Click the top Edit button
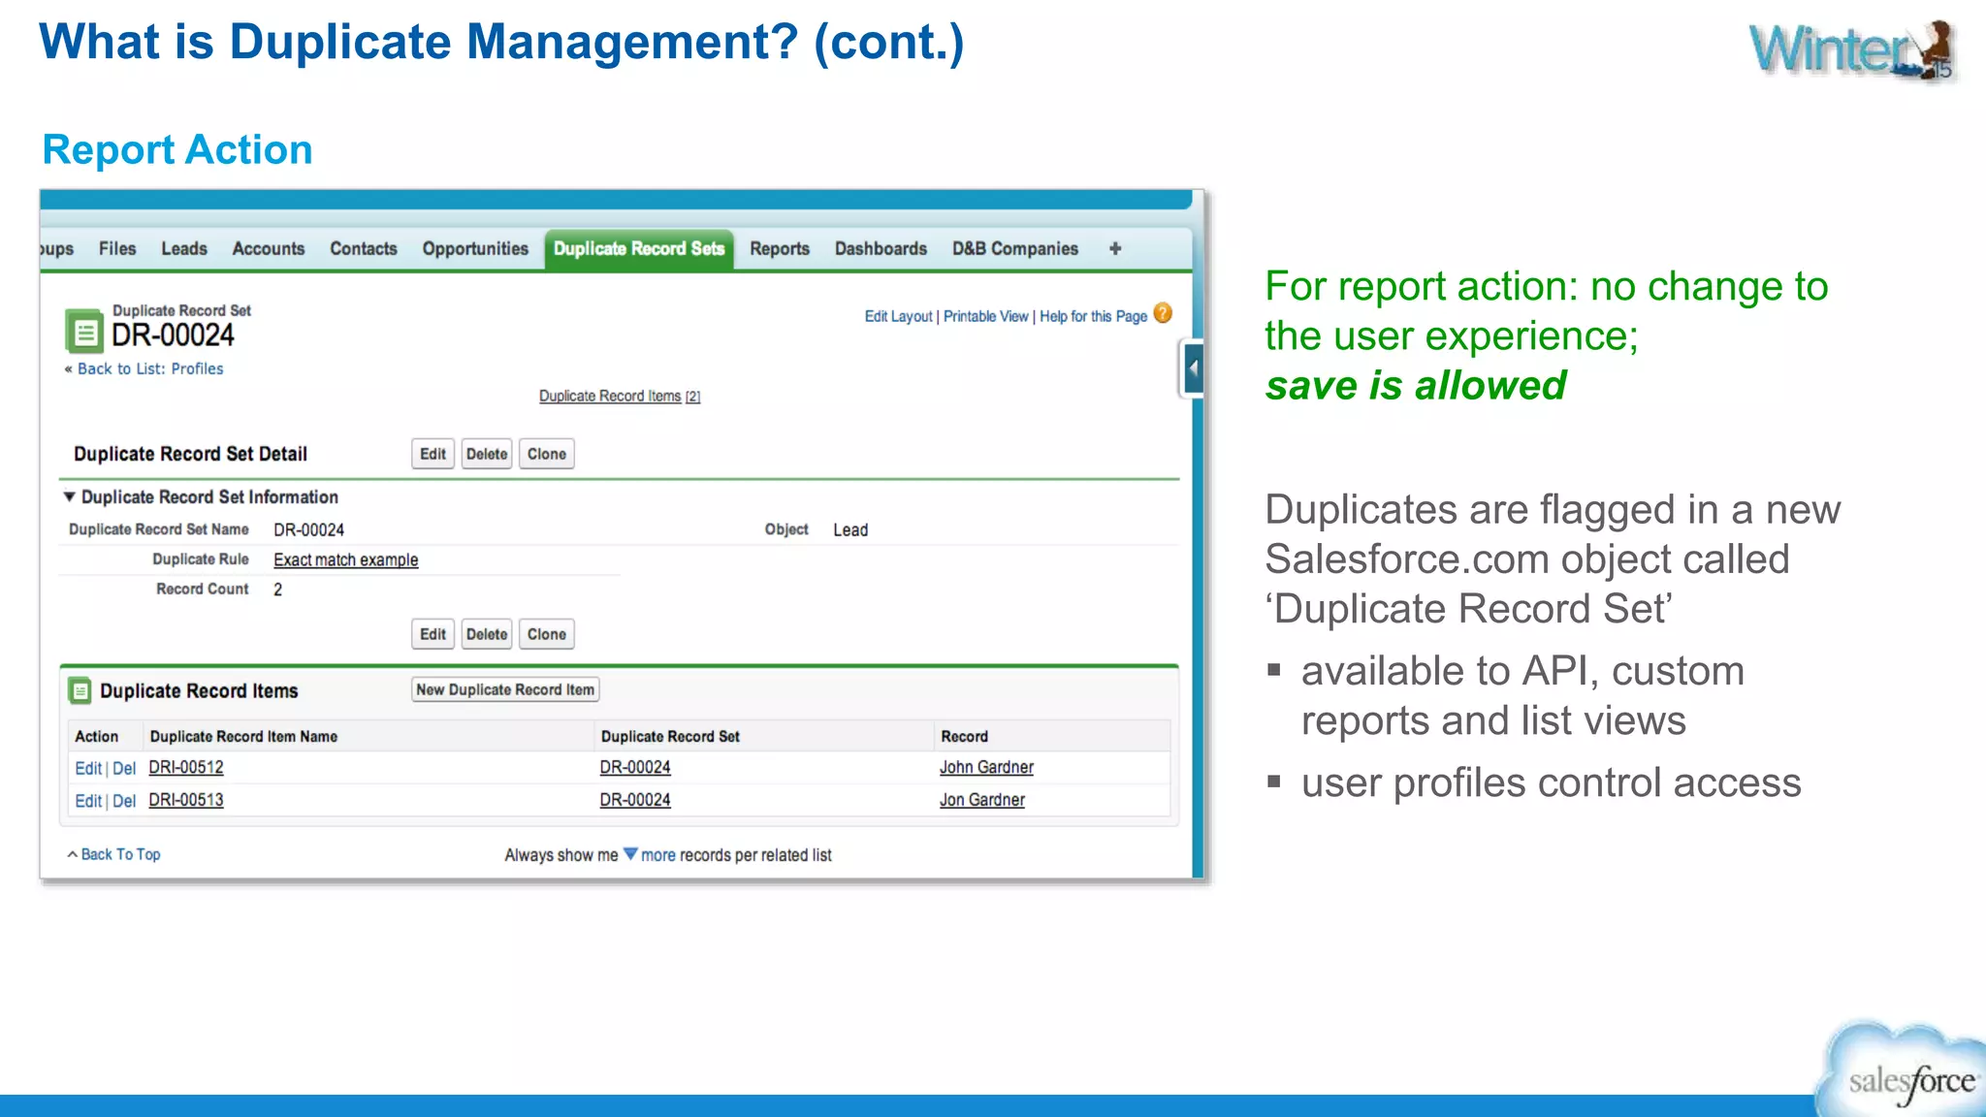Viewport: 1986px width, 1117px height. 432,454
